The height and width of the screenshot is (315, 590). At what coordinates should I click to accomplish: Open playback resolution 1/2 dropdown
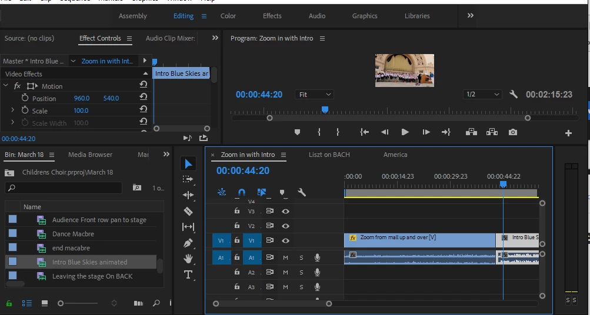(x=482, y=95)
